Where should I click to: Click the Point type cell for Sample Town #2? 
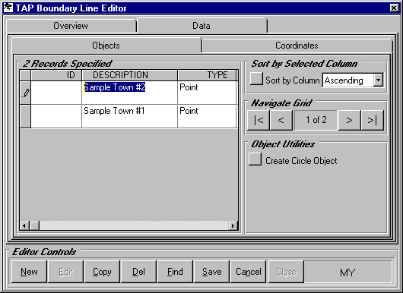[x=207, y=93]
